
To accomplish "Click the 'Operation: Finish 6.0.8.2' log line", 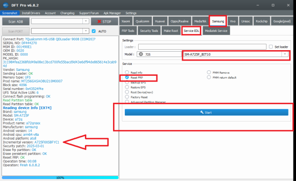I will coord(21,165).
